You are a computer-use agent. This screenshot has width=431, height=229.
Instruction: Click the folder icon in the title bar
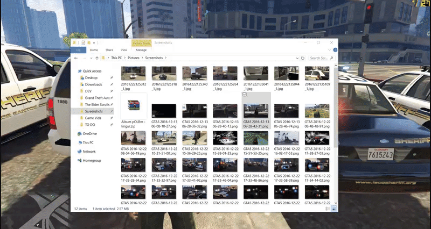click(x=74, y=43)
